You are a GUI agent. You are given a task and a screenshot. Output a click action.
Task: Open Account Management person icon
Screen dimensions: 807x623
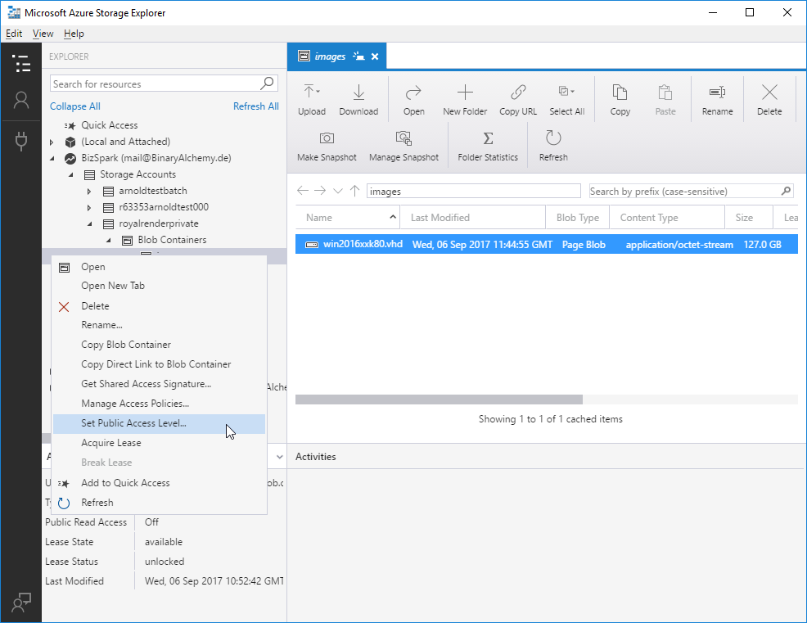pyautogui.click(x=21, y=101)
